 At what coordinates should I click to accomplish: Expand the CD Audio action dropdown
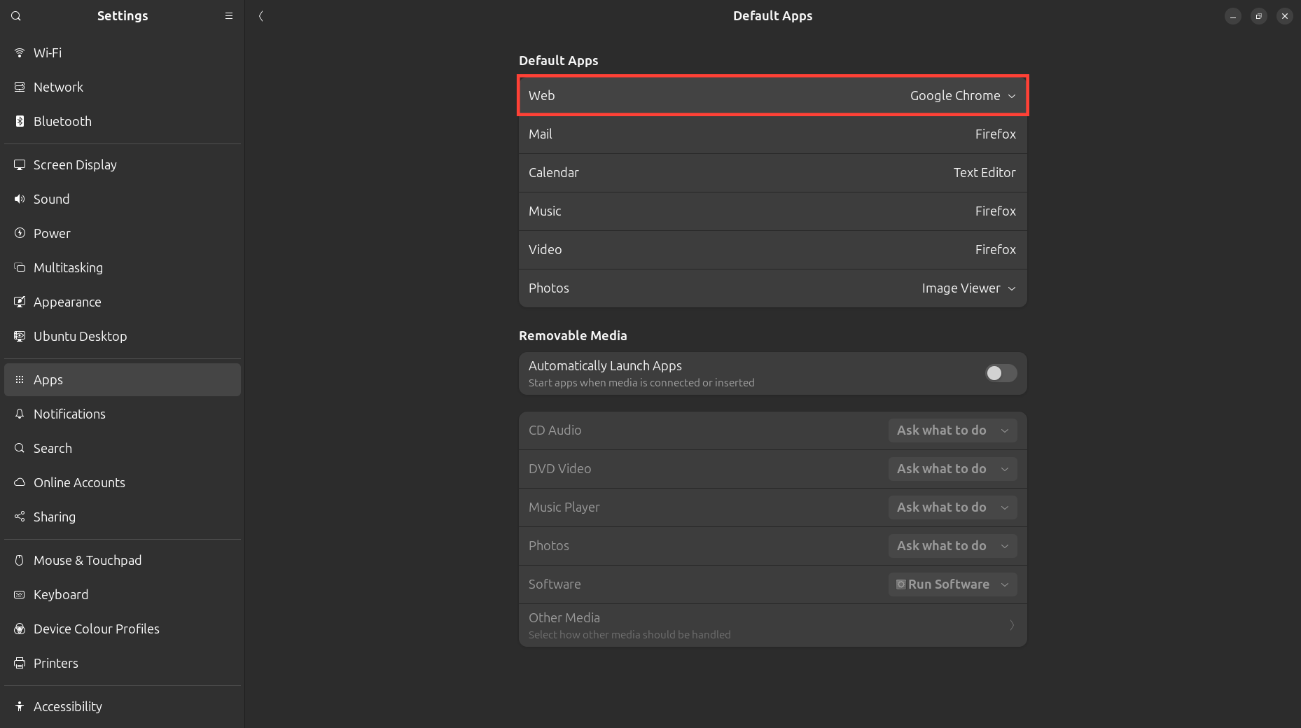tap(952, 430)
